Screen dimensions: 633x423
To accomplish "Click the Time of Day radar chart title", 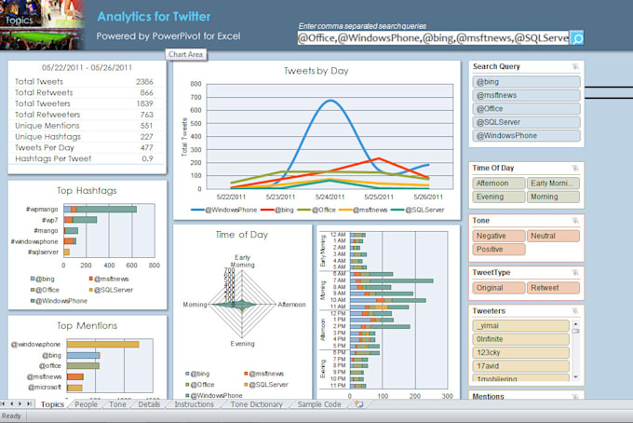I will coord(242,235).
